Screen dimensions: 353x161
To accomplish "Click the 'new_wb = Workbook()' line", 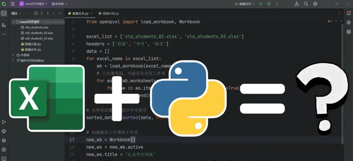I will click(x=111, y=140).
